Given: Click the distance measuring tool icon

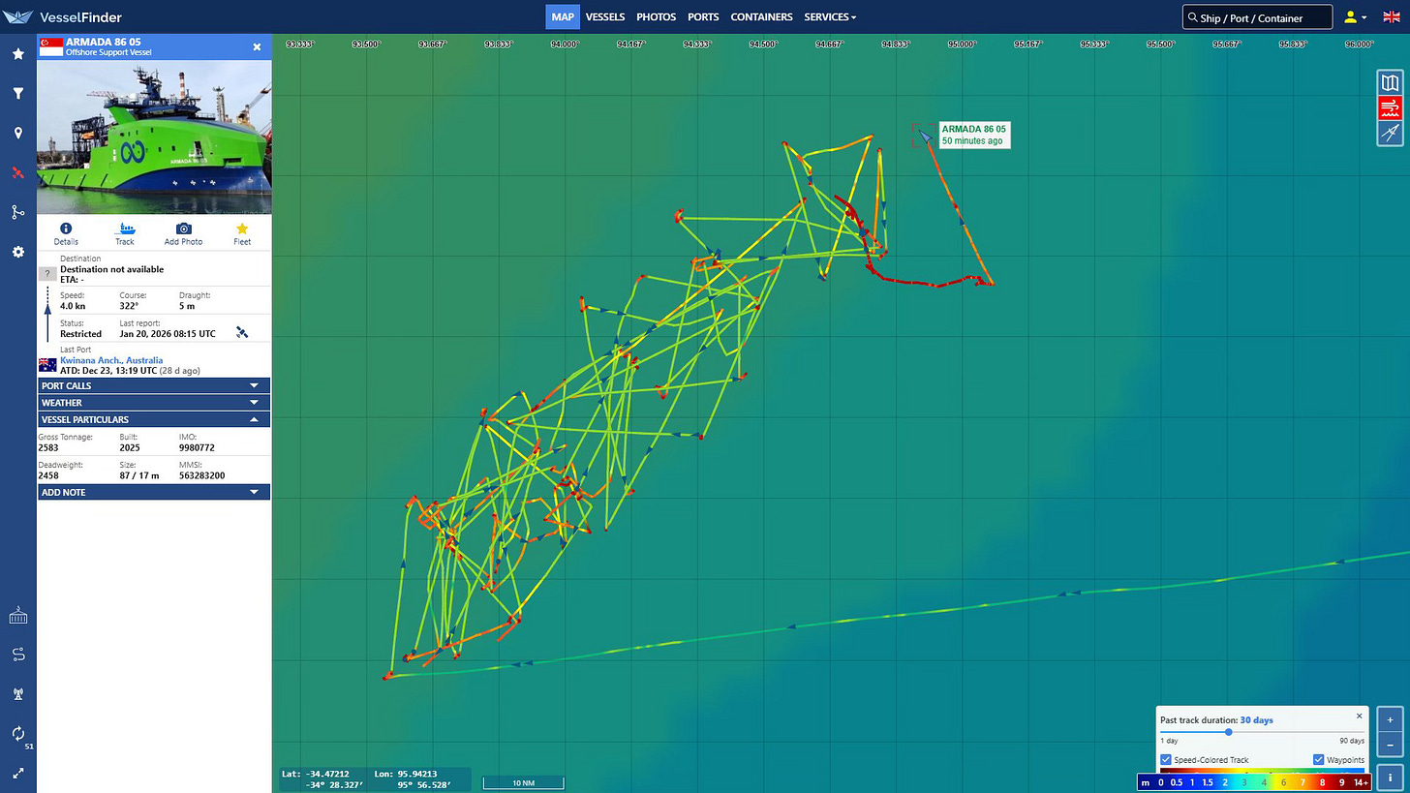Looking at the screenshot, I should pos(1390,134).
